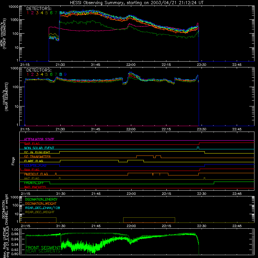
Task: Click the 21:45 time label under rear segments plot
Action: [x=95, y=129]
